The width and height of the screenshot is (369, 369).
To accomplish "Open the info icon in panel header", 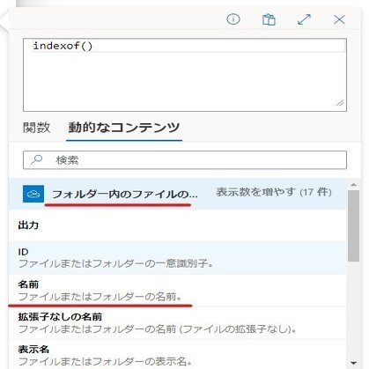I will click(233, 19).
